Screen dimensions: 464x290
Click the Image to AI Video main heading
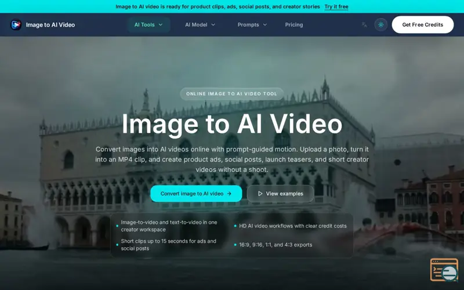(232, 124)
